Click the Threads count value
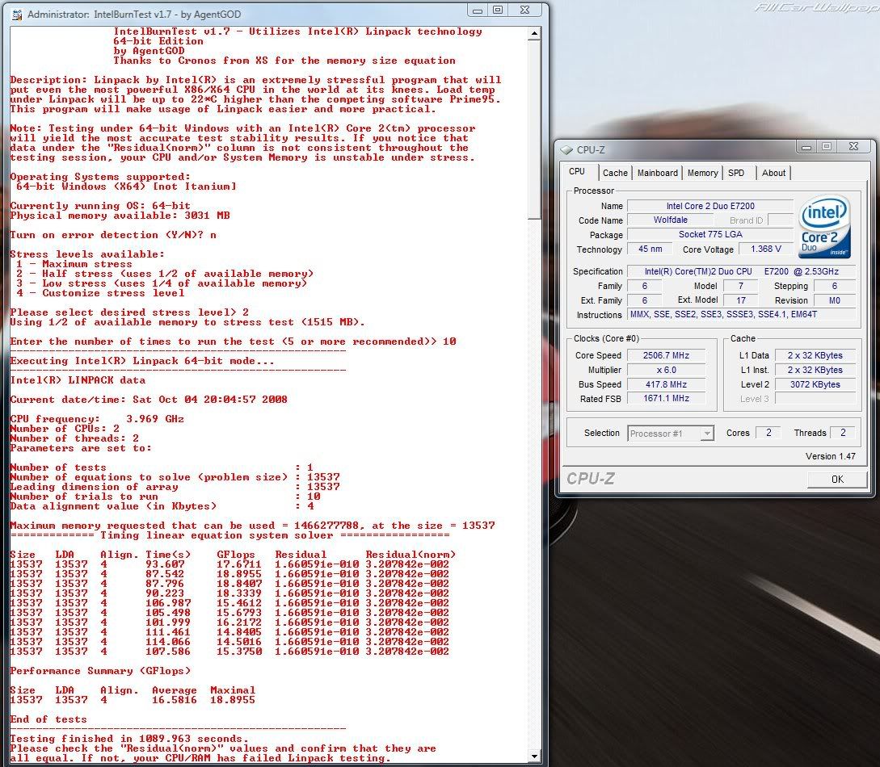 [842, 433]
